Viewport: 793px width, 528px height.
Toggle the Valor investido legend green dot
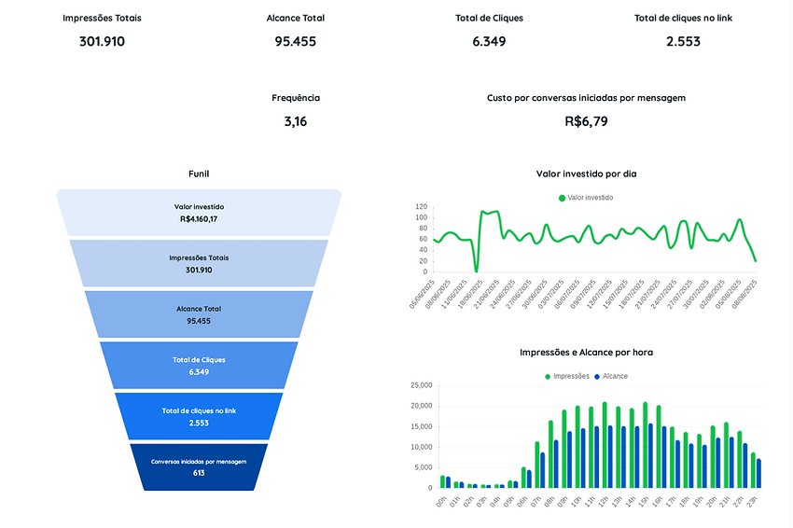[562, 198]
